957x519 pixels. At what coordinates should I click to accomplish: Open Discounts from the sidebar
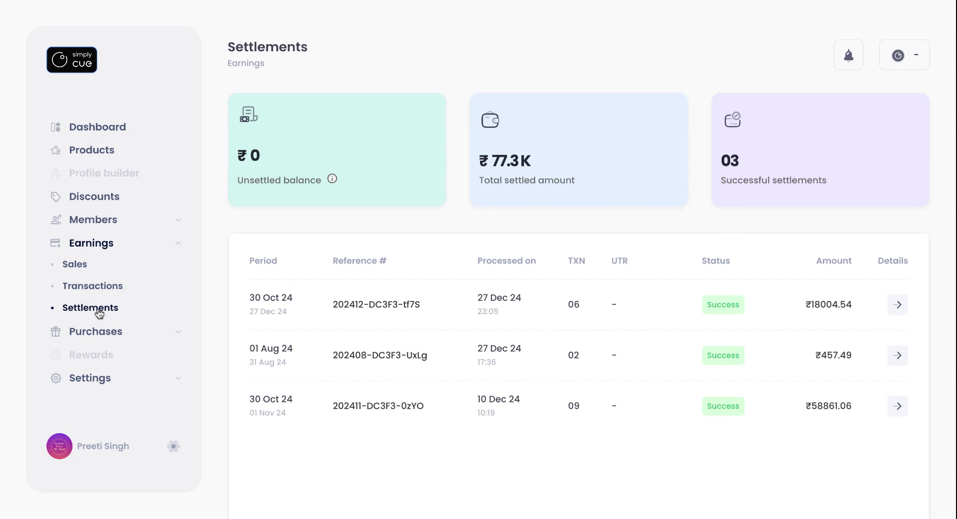[x=94, y=197]
